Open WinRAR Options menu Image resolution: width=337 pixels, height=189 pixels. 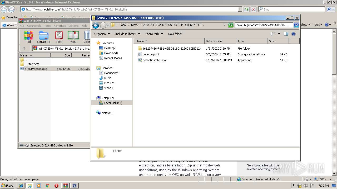click(74, 26)
